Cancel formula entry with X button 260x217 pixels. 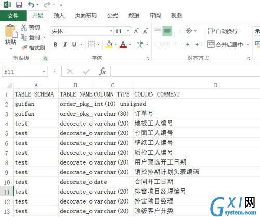70,71
